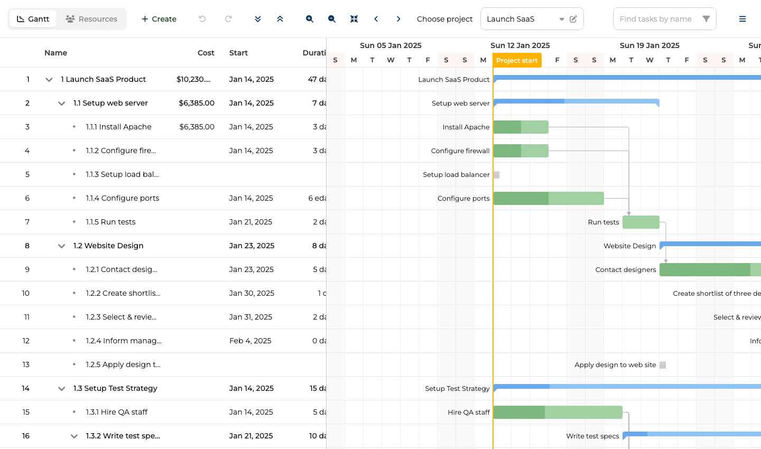The image size is (761, 449).
Task: Expand all tasks with double-down chevron
Action: (258, 19)
